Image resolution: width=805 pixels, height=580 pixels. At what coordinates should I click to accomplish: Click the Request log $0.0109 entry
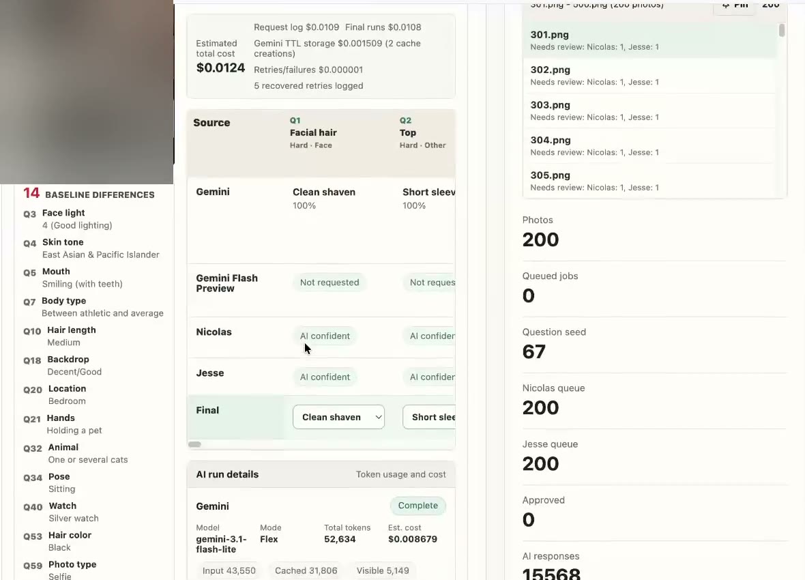tap(296, 27)
